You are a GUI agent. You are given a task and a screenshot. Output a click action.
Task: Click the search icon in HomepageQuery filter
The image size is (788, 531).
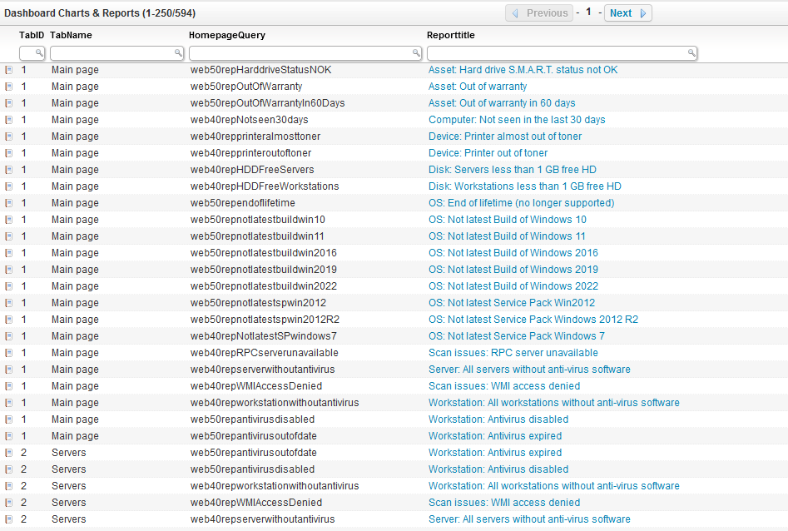[x=417, y=53]
